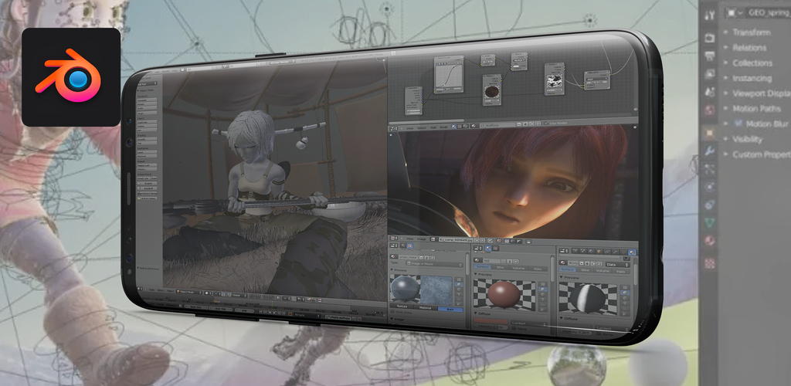Viewport: 791px width, 386px height.
Task: Open Particles properties tab icon
Action: click(710, 168)
